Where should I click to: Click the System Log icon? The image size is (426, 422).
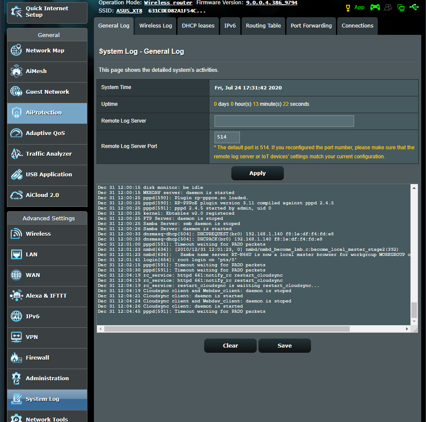16,399
